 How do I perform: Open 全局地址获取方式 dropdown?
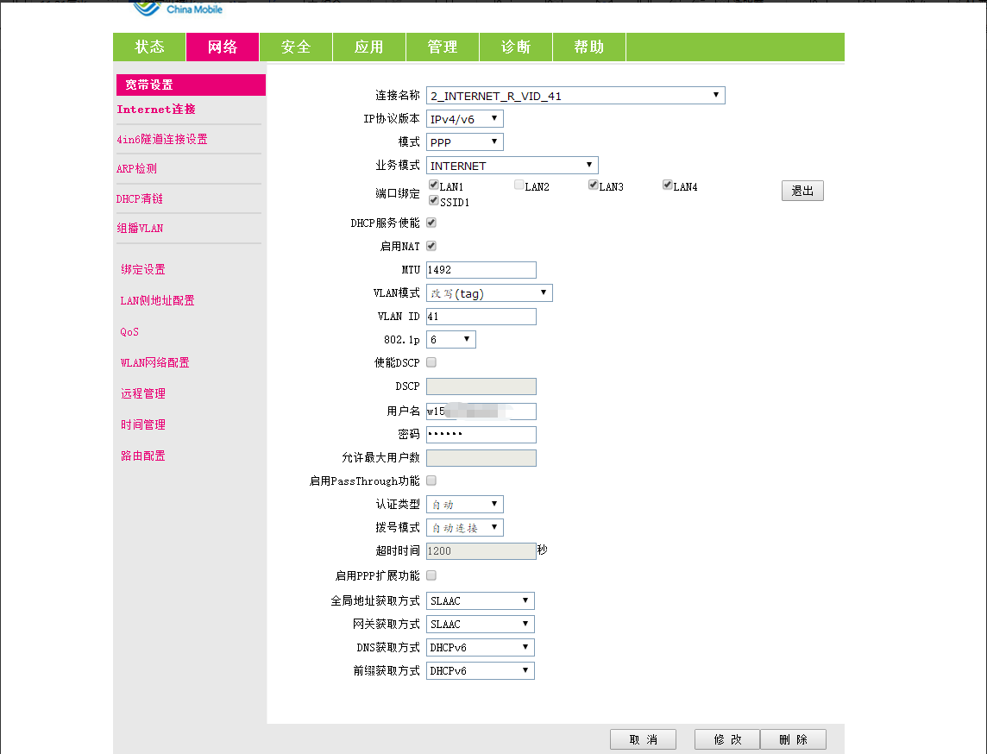point(481,601)
